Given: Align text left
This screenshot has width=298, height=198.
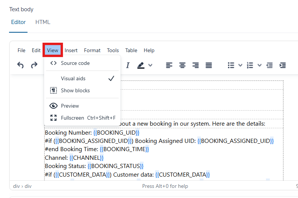Looking at the screenshot, I should point(169,65).
